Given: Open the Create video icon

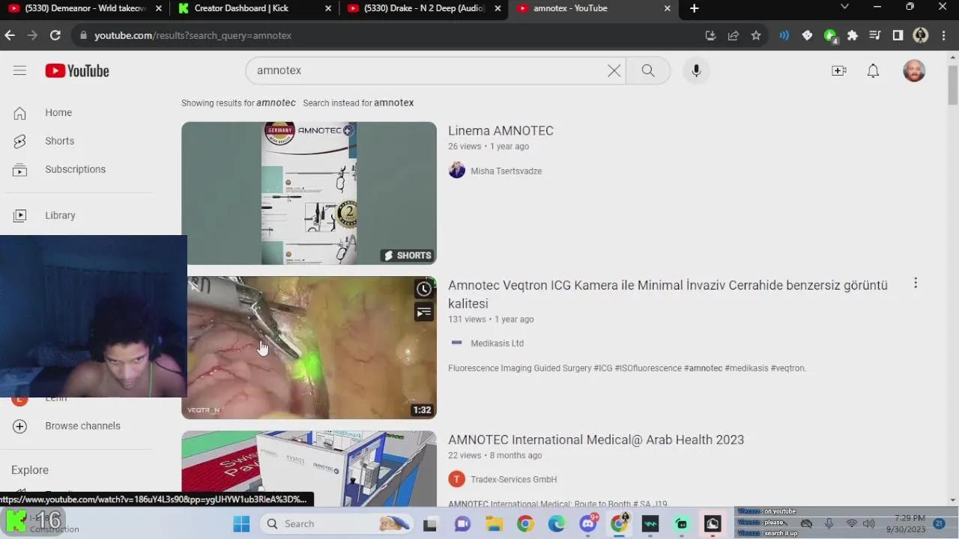Looking at the screenshot, I should (839, 70).
